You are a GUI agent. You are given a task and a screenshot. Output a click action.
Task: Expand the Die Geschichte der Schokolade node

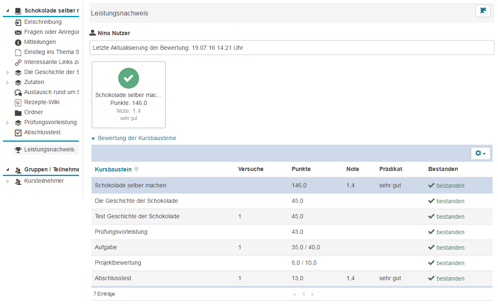(8, 72)
